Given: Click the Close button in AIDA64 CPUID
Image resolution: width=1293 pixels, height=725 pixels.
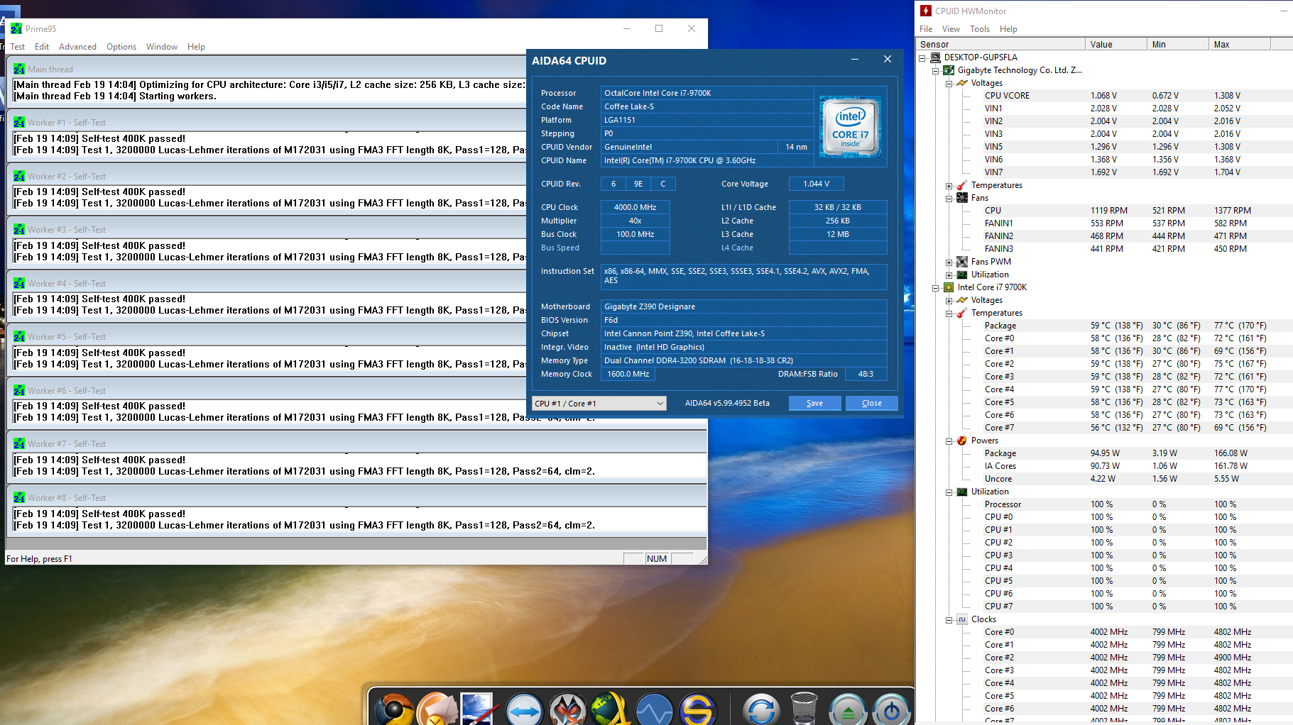Looking at the screenshot, I should pos(872,403).
